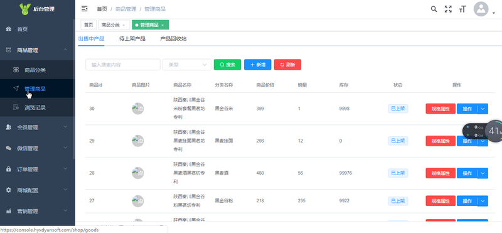Viewport: 502px width, 233px height.
Task: Click the 商品管理 breadcrumb link
Action: tap(126, 9)
